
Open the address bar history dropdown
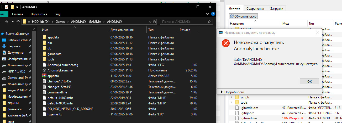tap(150, 22)
